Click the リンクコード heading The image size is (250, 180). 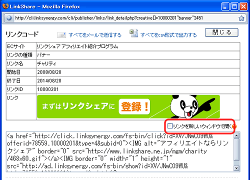coord(22,34)
